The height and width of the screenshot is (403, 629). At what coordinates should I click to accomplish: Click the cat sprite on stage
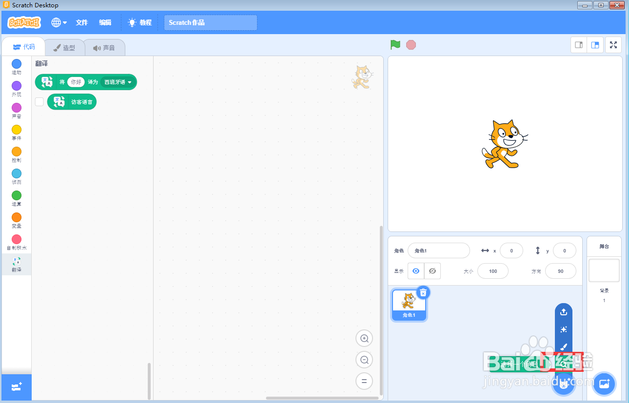click(x=505, y=144)
